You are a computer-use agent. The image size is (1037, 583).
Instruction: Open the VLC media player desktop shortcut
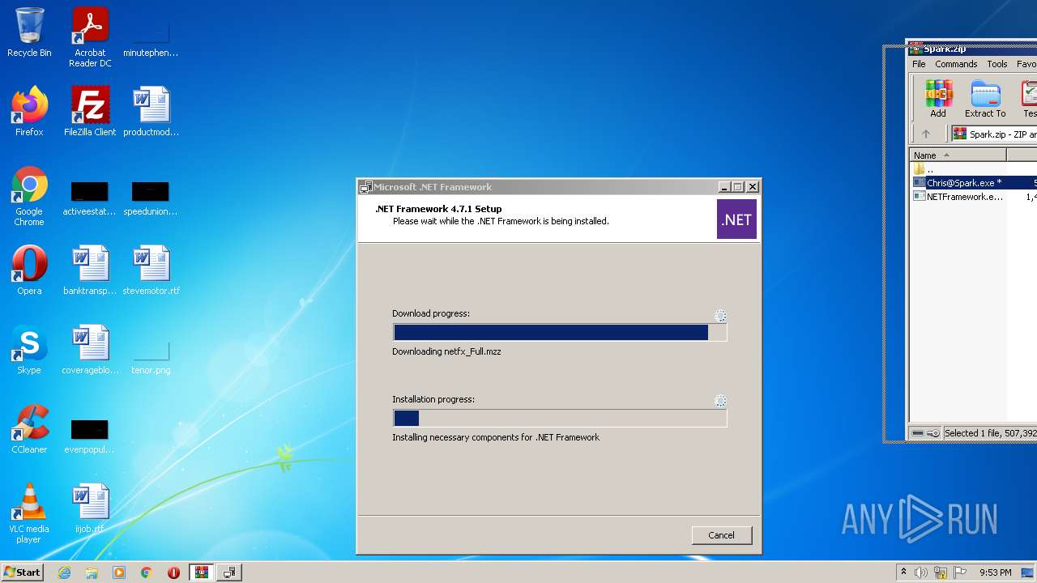pos(29,513)
